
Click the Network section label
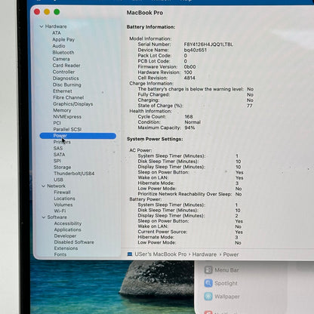56,186
